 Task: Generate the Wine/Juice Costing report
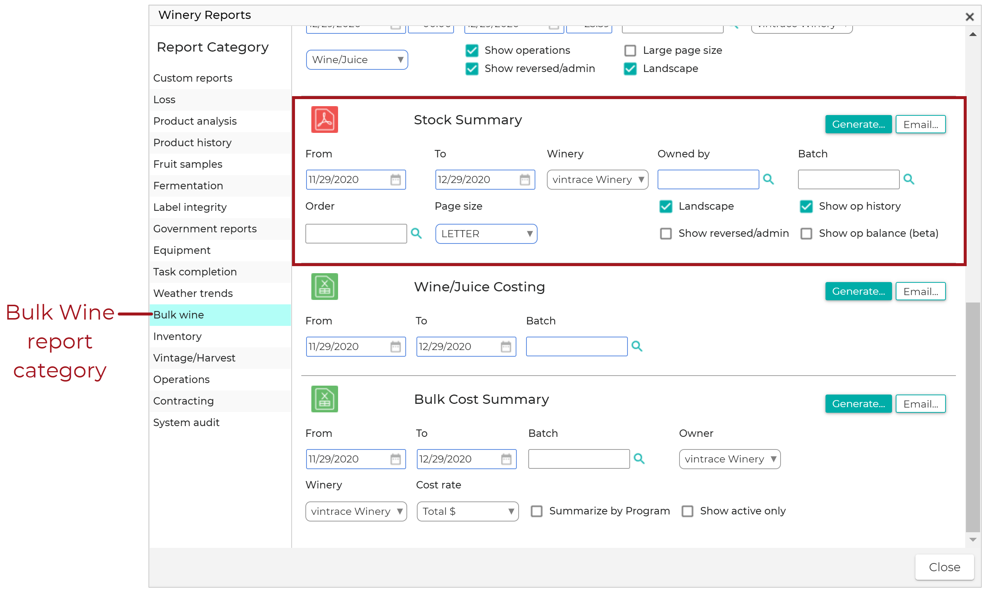coord(858,292)
